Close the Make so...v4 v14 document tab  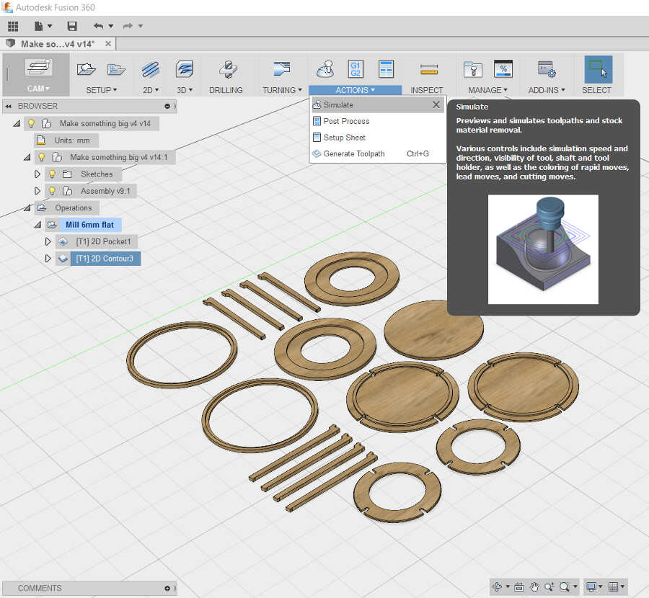coord(108,43)
